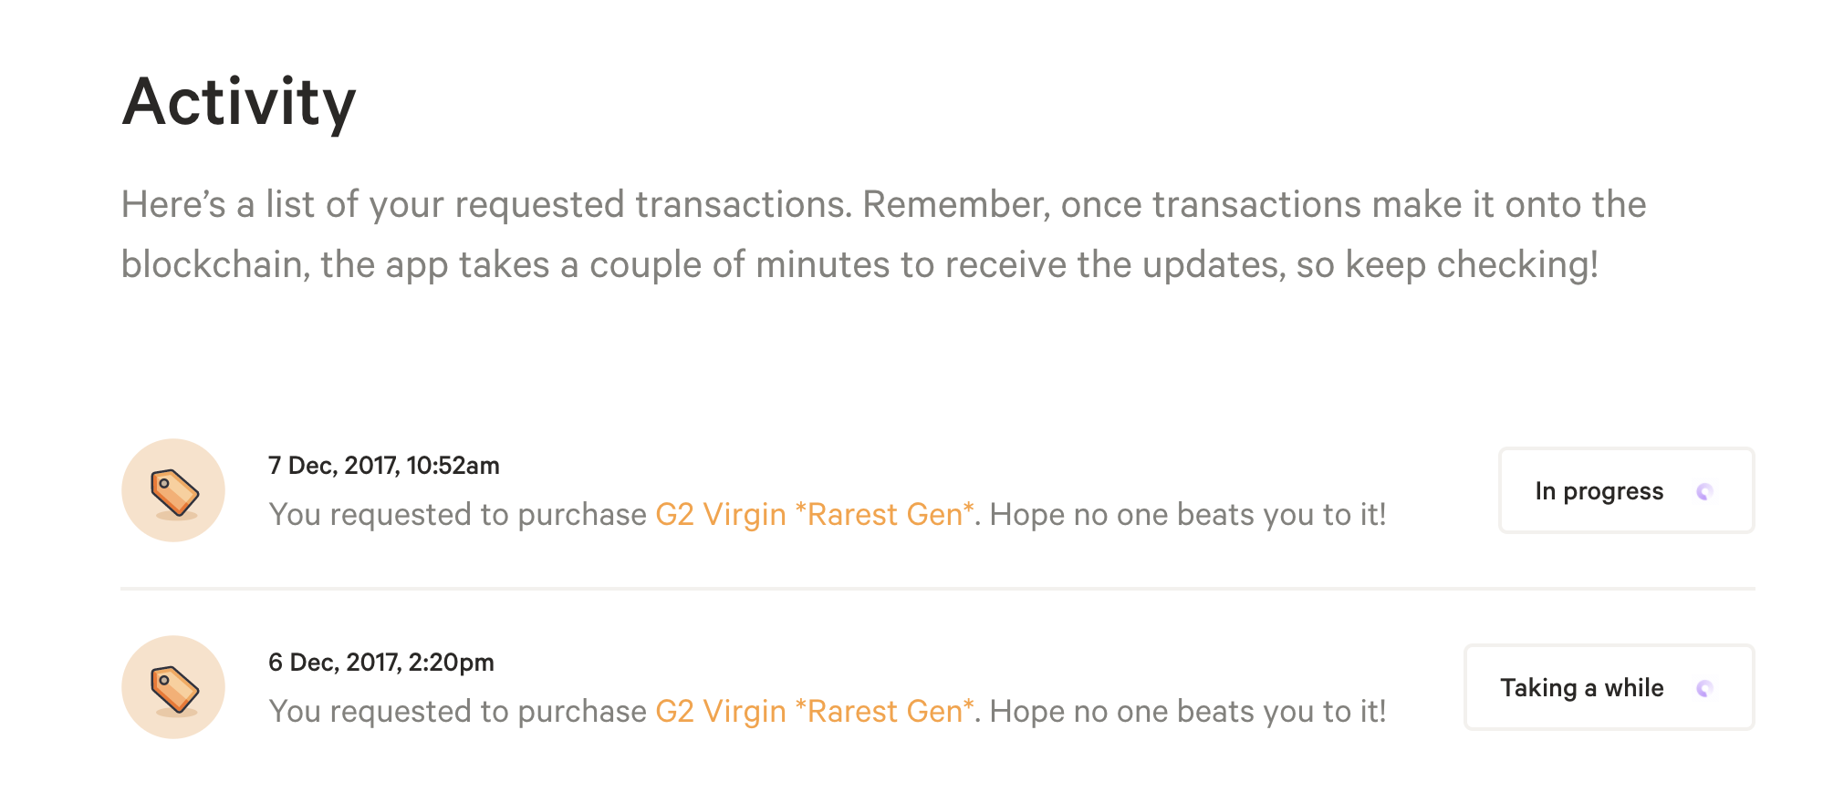Click the first line of the transactions description
The height and width of the screenshot is (802, 1823).
(x=884, y=205)
